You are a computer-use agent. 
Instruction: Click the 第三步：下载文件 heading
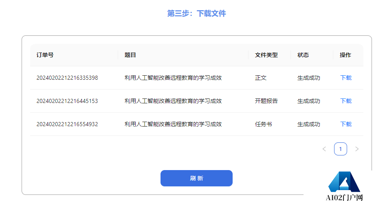(x=196, y=13)
